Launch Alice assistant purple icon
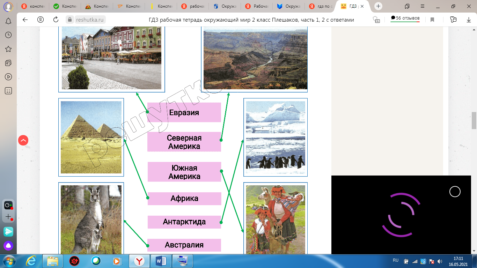Viewport: 477px width, 268px height. [8, 246]
